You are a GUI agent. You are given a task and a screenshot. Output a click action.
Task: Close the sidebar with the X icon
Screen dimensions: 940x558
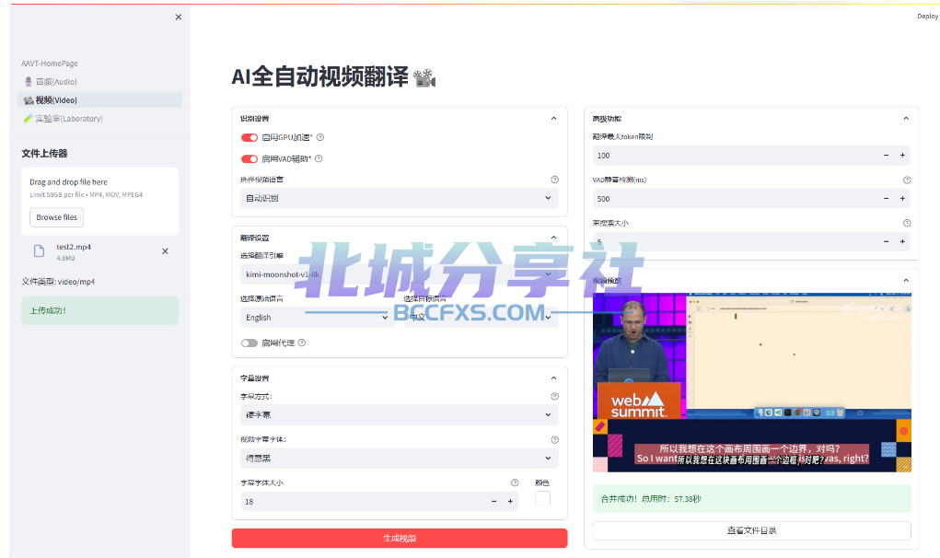[179, 17]
